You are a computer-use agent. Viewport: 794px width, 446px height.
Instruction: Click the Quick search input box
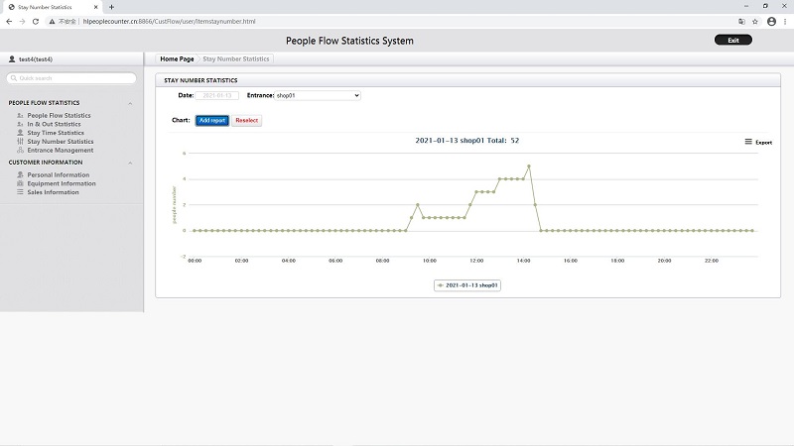[x=71, y=78]
